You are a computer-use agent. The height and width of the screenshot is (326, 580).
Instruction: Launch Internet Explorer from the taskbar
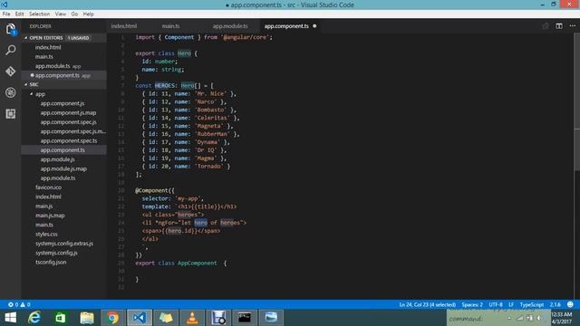(34, 318)
